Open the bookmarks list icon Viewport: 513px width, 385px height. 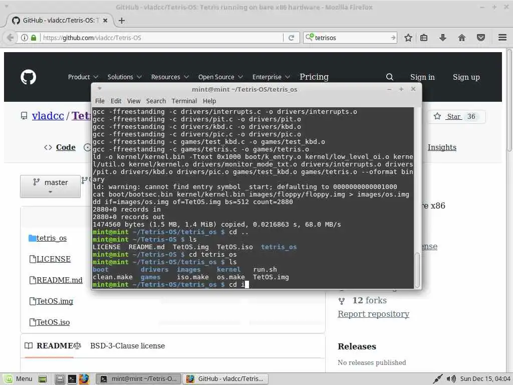424,38
